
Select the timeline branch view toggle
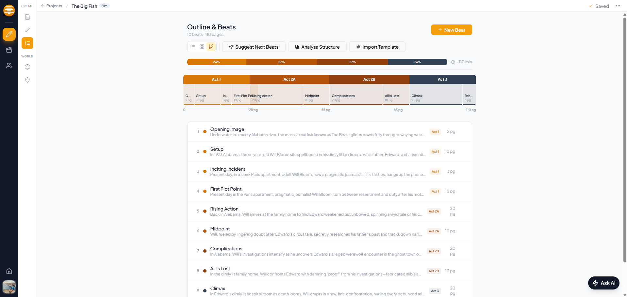click(211, 47)
